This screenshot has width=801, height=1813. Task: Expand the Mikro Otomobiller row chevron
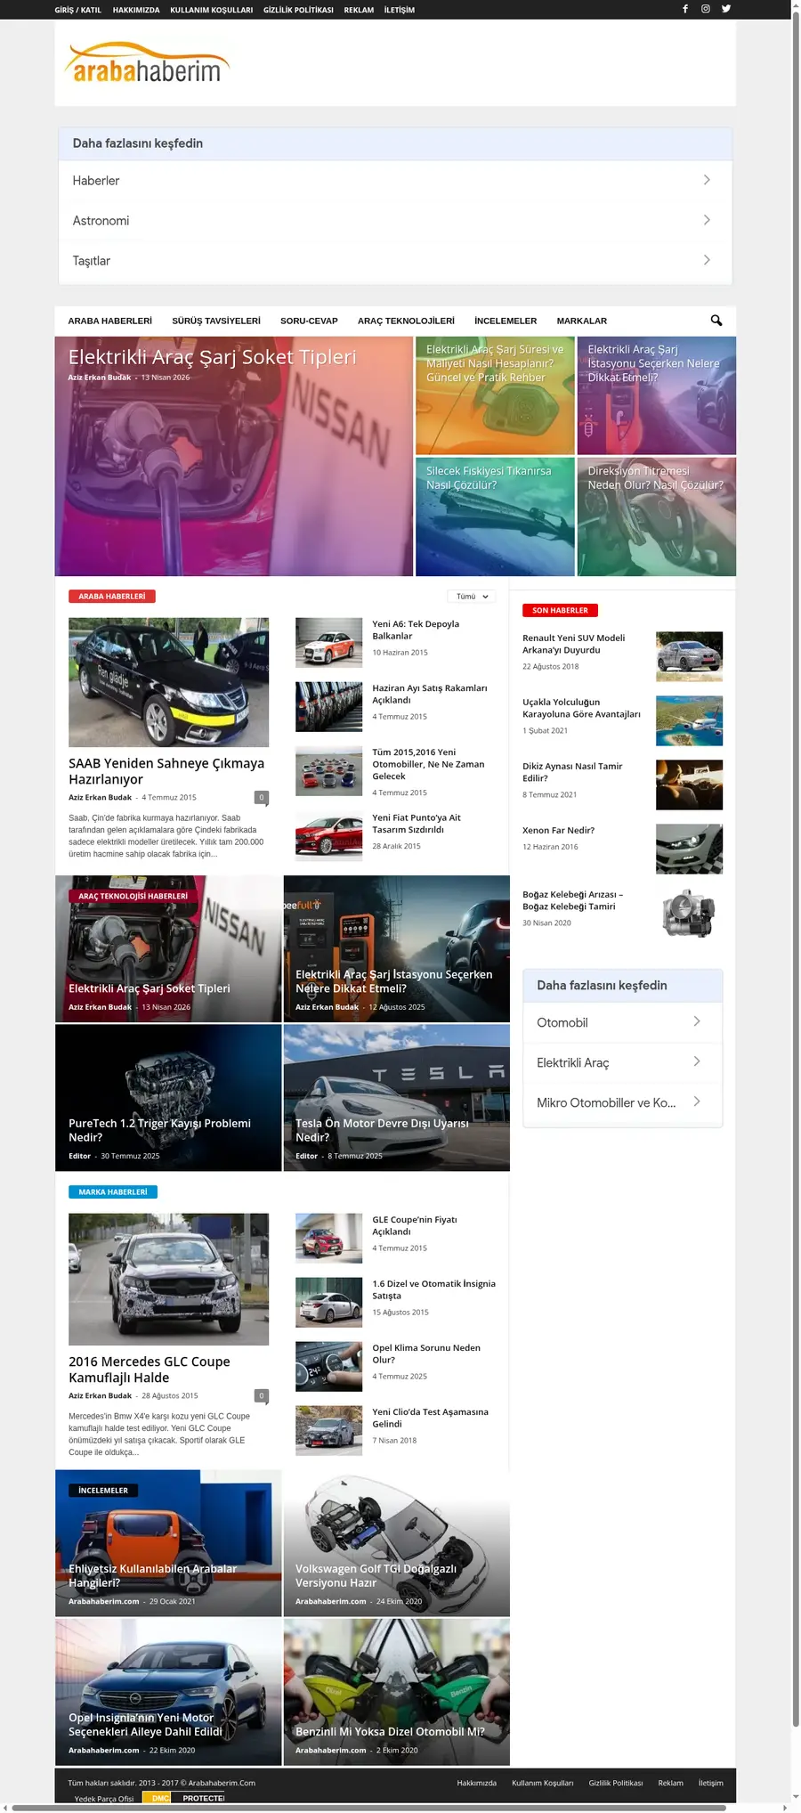coord(697,1102)
